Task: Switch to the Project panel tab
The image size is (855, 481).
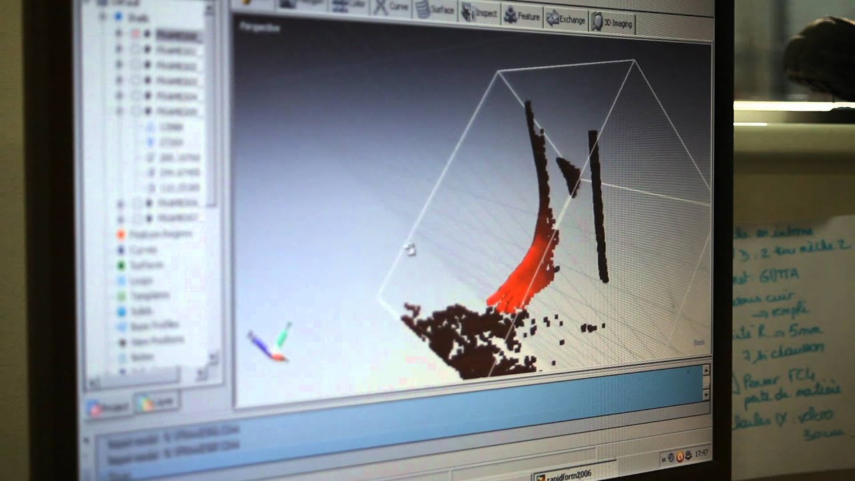Action: [x=109, y=408]
